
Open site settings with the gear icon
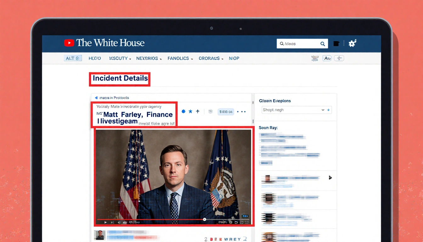352,43
